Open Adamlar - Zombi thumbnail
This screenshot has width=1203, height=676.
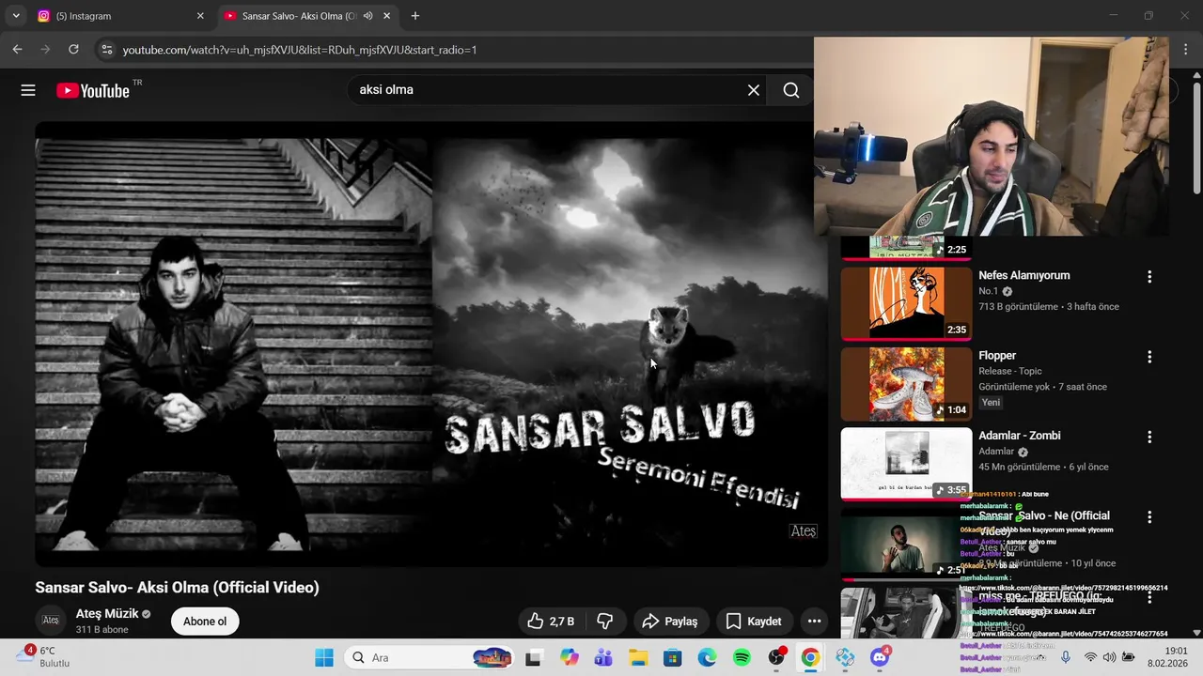(906, 463)
